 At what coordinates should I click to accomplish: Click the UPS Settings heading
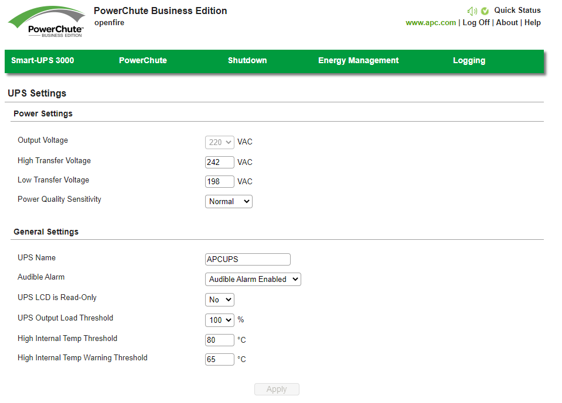pyautogui.click(x=37, y=94)
